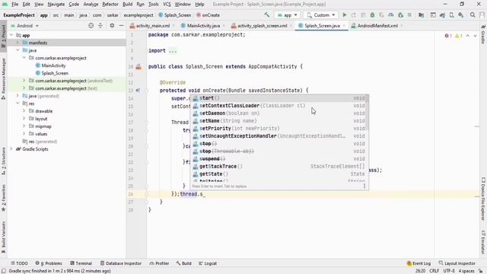
Task: Toggle the Gradle panel on the right edge
Action: point(483,33)
